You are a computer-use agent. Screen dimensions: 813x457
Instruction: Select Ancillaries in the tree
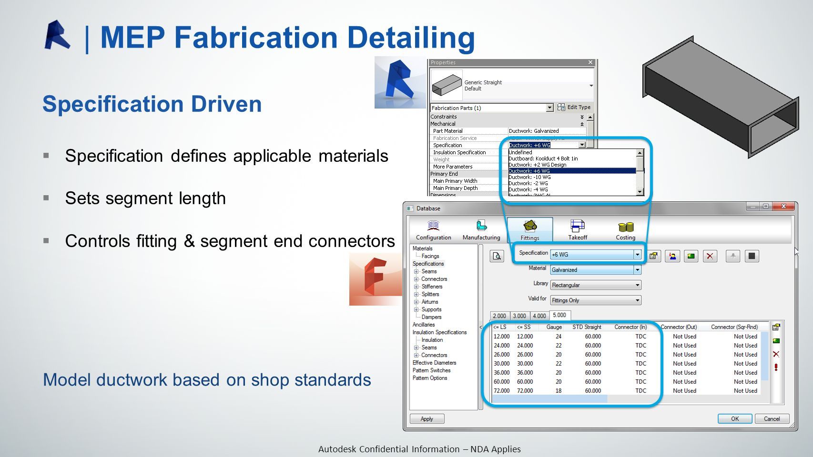pos(424,325)
